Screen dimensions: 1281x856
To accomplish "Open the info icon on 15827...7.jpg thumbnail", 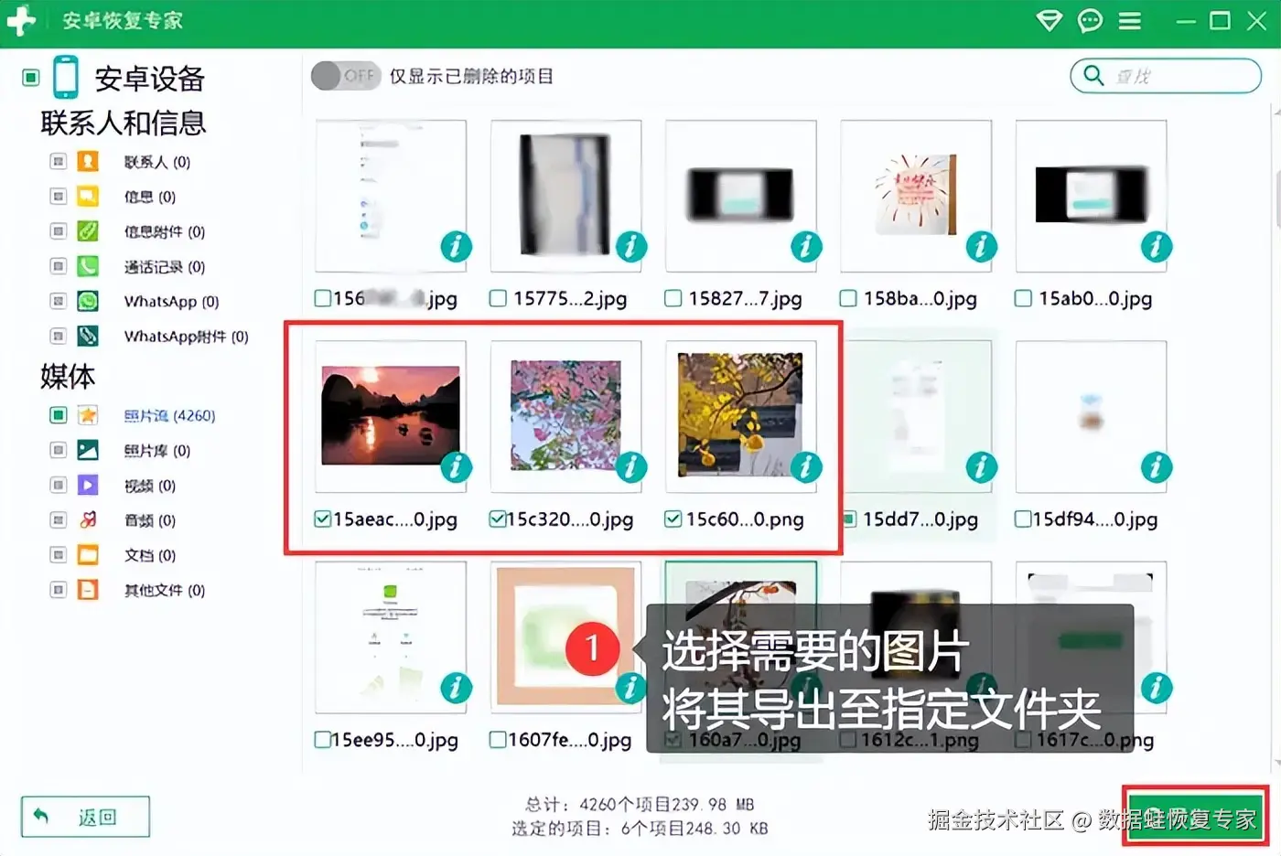I will pos(806,246).
